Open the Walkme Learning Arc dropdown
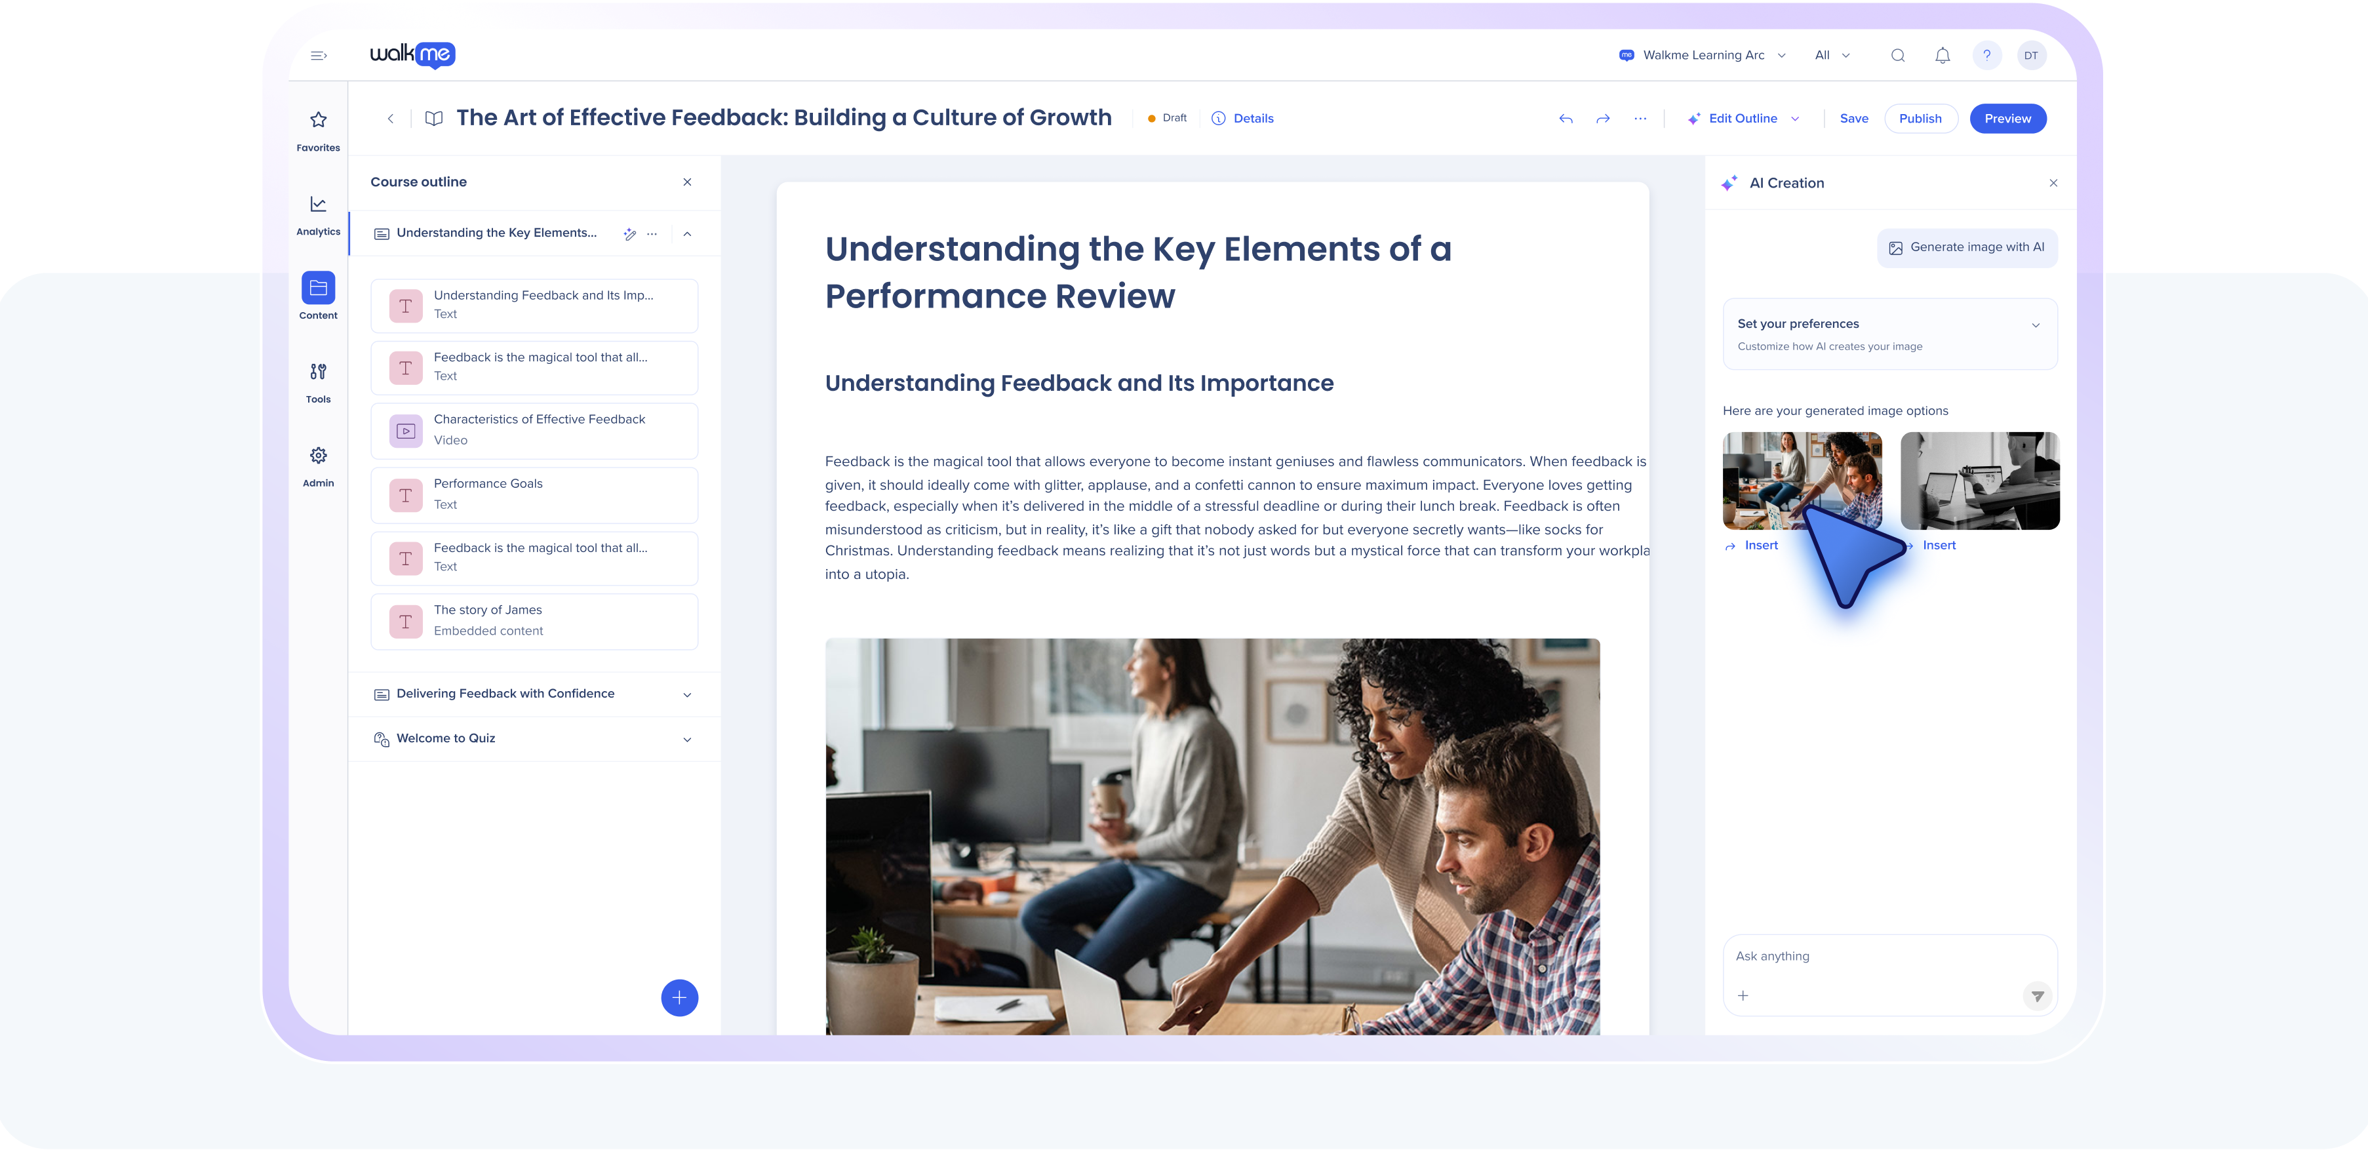Viewport: 2368px width, 1154px height. click(x=1701, y=56)
